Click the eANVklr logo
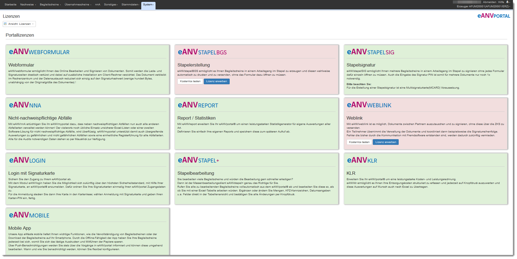 [x=362, y=160]
